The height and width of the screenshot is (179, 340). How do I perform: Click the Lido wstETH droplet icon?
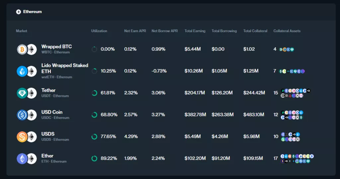click(x=22, y=71)
